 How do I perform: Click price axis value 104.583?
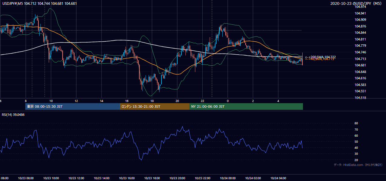[360, 85]
